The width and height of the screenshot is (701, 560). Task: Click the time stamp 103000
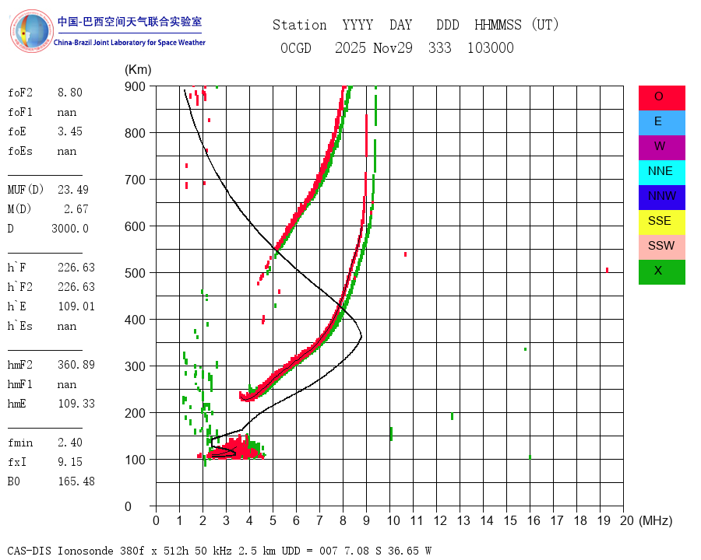491,47
